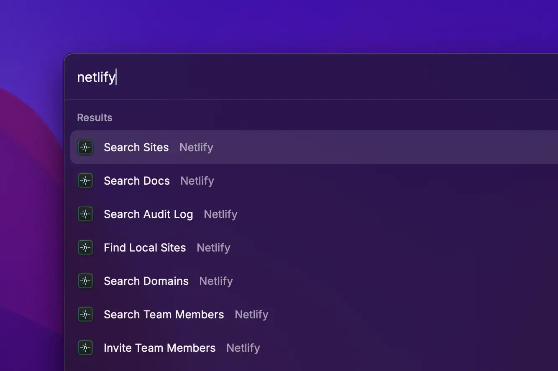
Task: Click the Netlify subtitle beside Find Local Sites
Action: (x=213, y=248)
